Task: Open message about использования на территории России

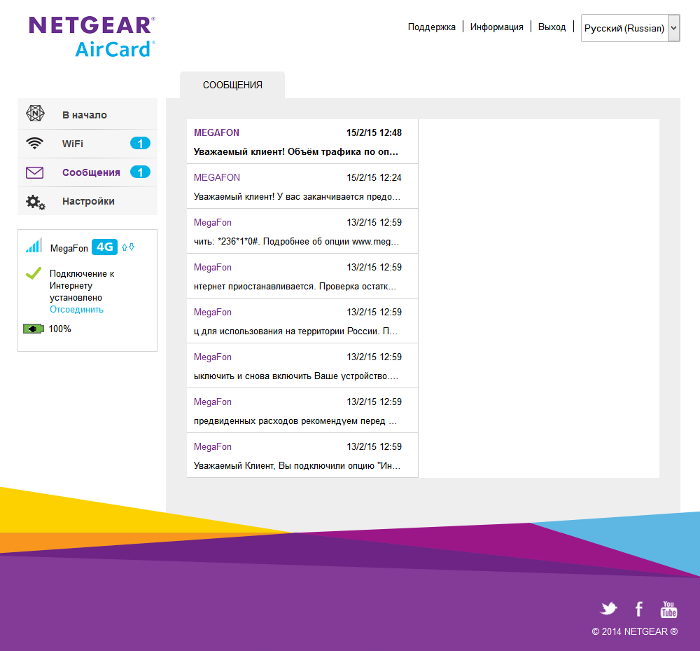Action: (302, 321)
